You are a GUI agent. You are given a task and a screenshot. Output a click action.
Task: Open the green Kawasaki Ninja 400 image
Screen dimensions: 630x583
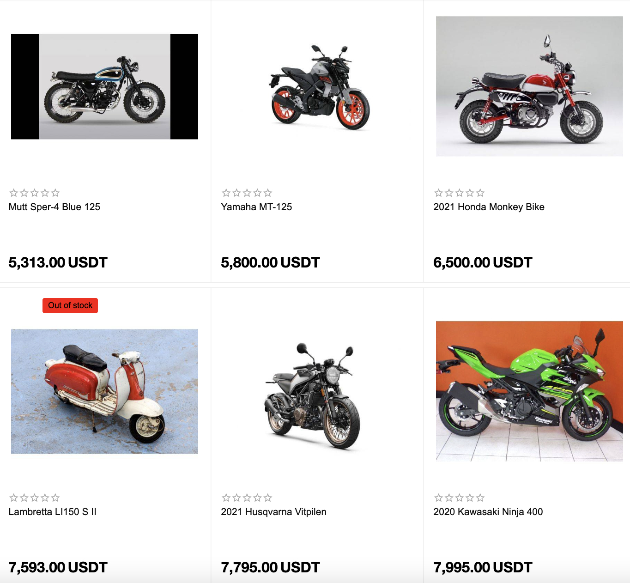pyautogui.click(x=529, y=391)
